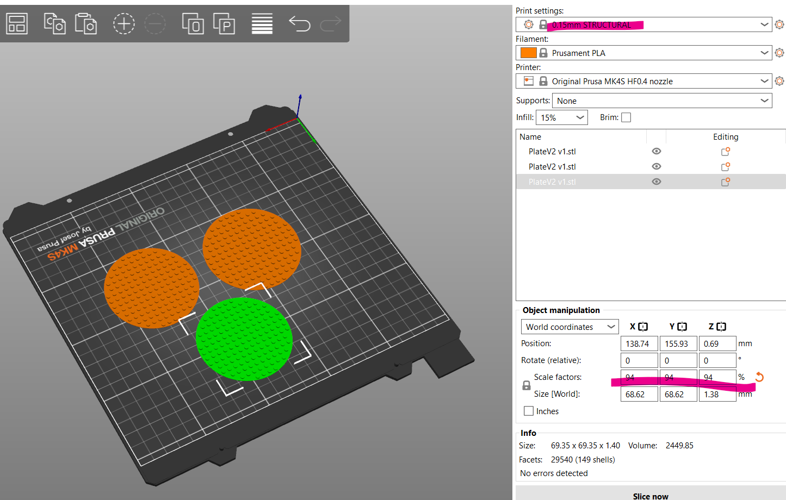Select the green disc on the bed
Image resolution: width=786 pixels, height=500 pixels.
click(244, 339)
